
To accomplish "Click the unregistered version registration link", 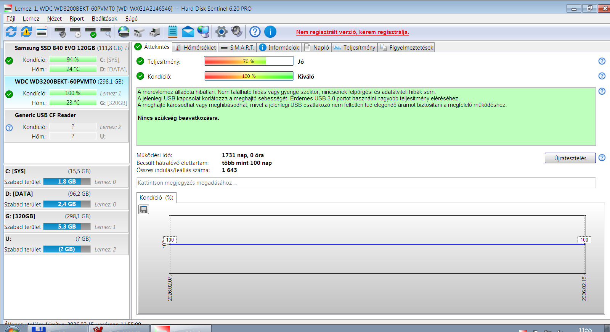I will click(x=353, y=32).
